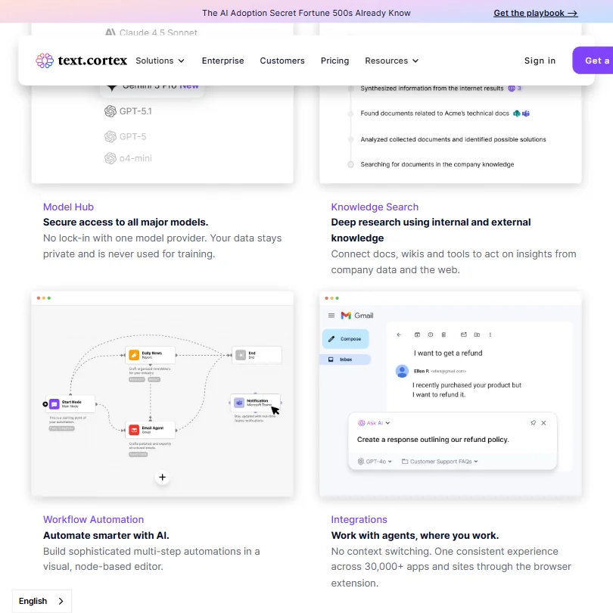Click the OpenAI icon next to GPT-5
The height and width of the screenshot is (613, 613).
point(110,136)
